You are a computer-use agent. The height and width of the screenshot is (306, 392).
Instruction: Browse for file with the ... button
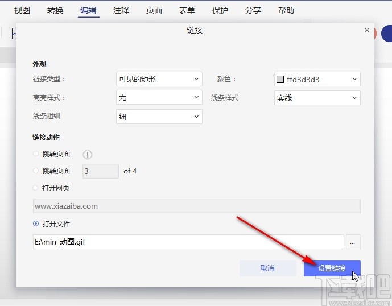[x=353, y=242]
